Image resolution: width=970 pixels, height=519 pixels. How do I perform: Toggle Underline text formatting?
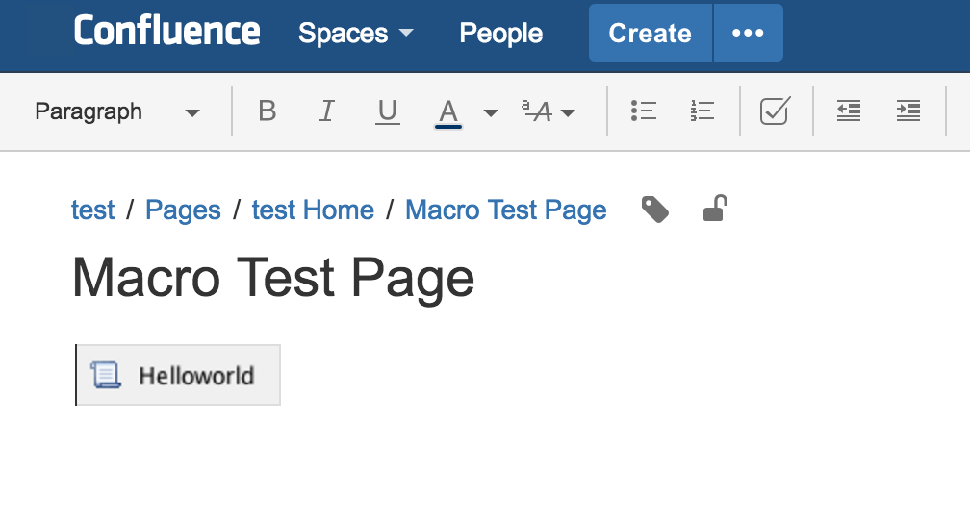(x=388, y=111)
